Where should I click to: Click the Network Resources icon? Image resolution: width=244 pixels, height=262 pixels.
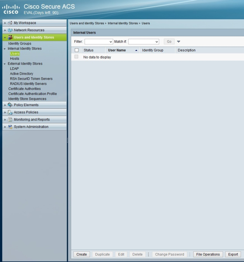(10, 30)
